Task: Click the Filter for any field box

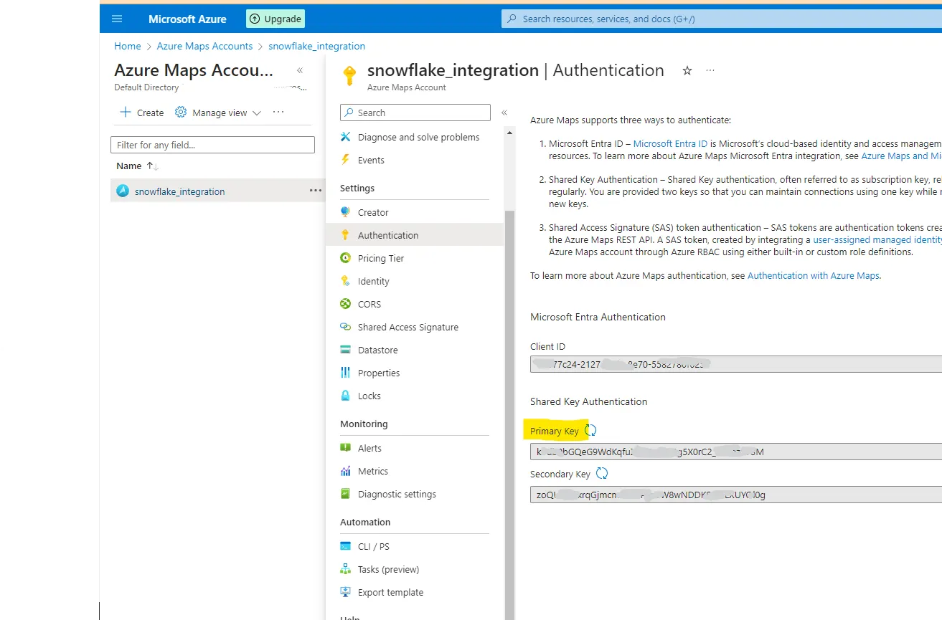Action: pyautogui.click(x=212, y=144)
